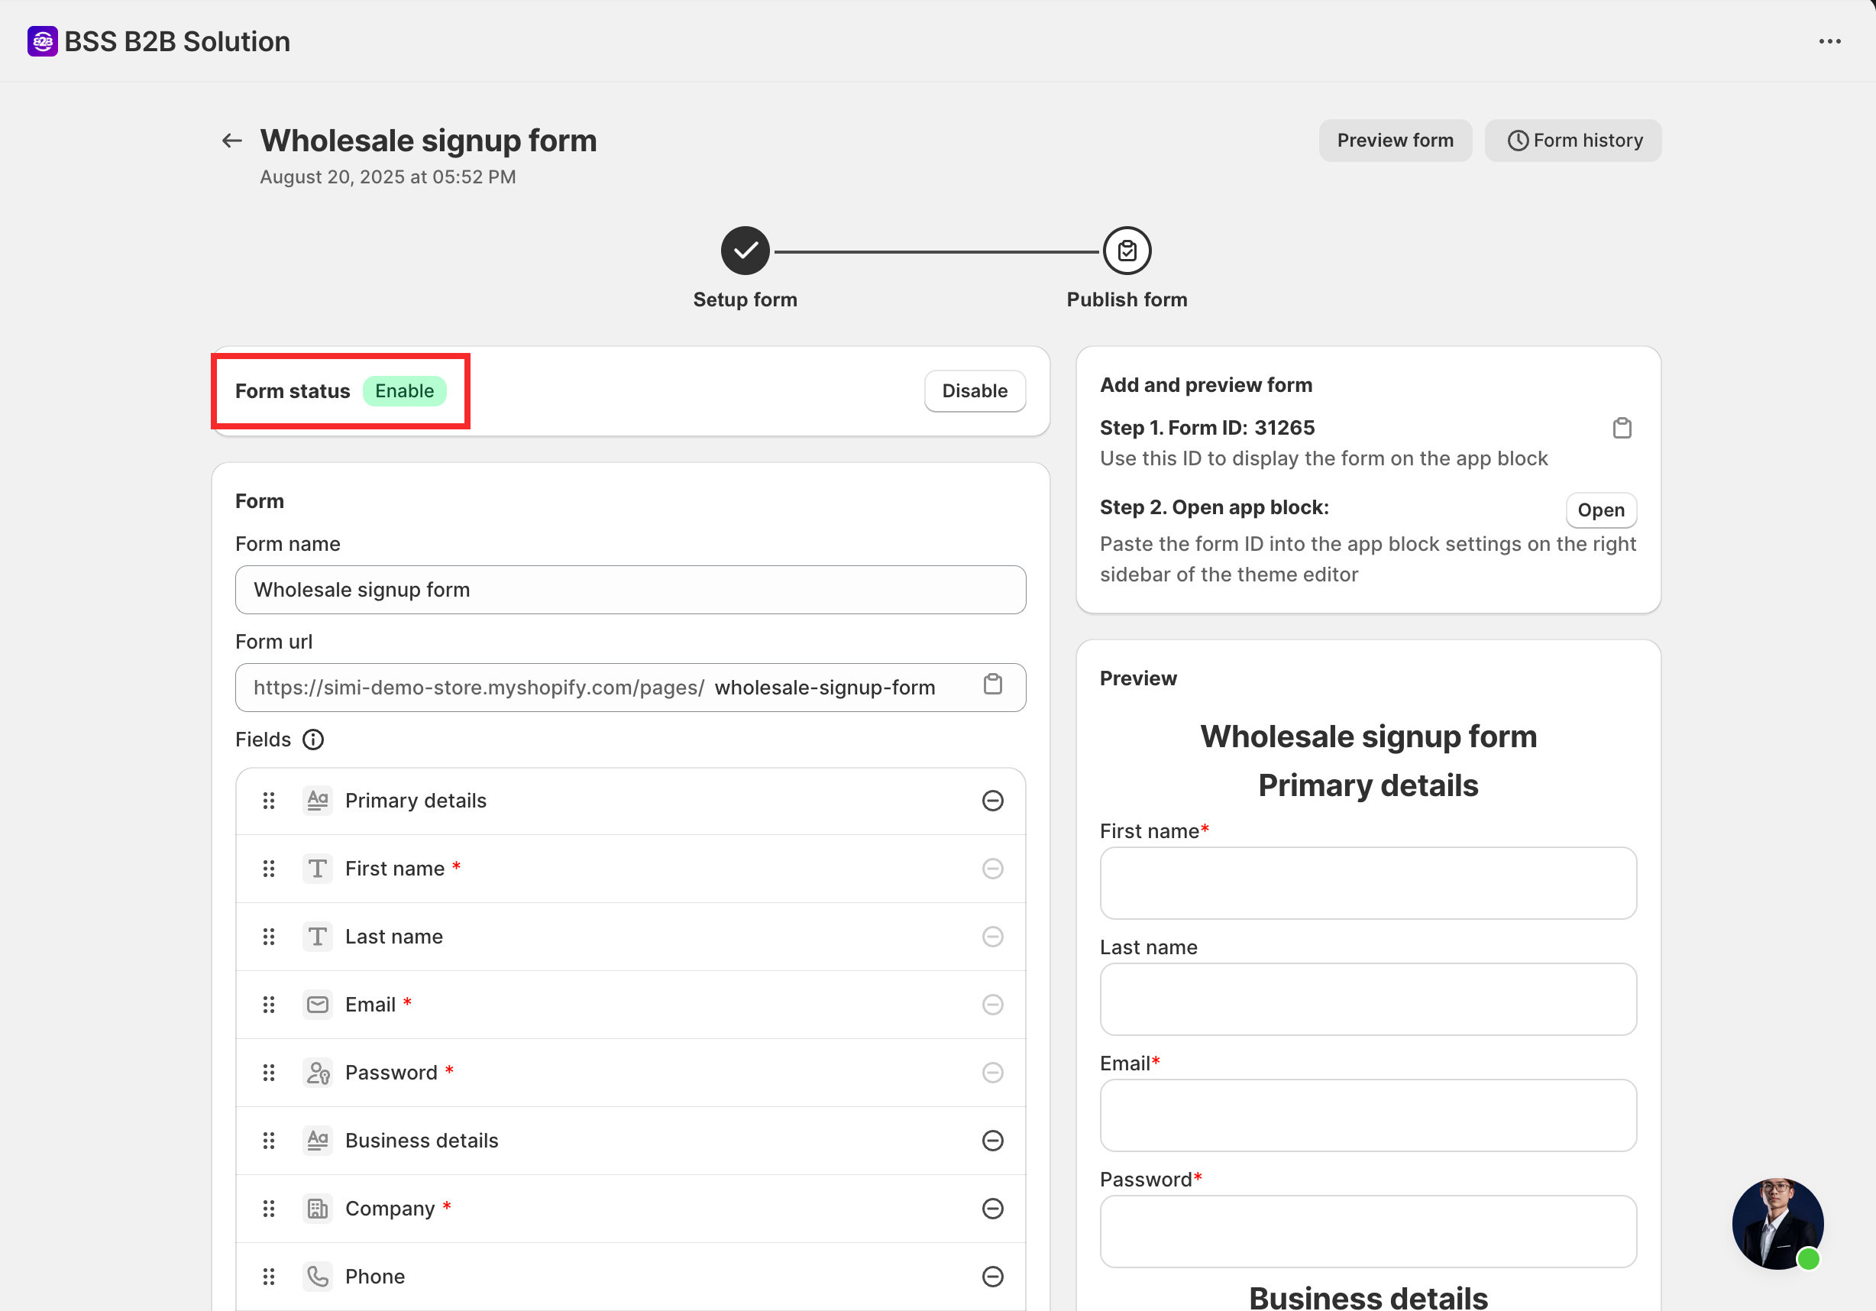
Task: Remove the Business details field
Action: coord(992,1140)
